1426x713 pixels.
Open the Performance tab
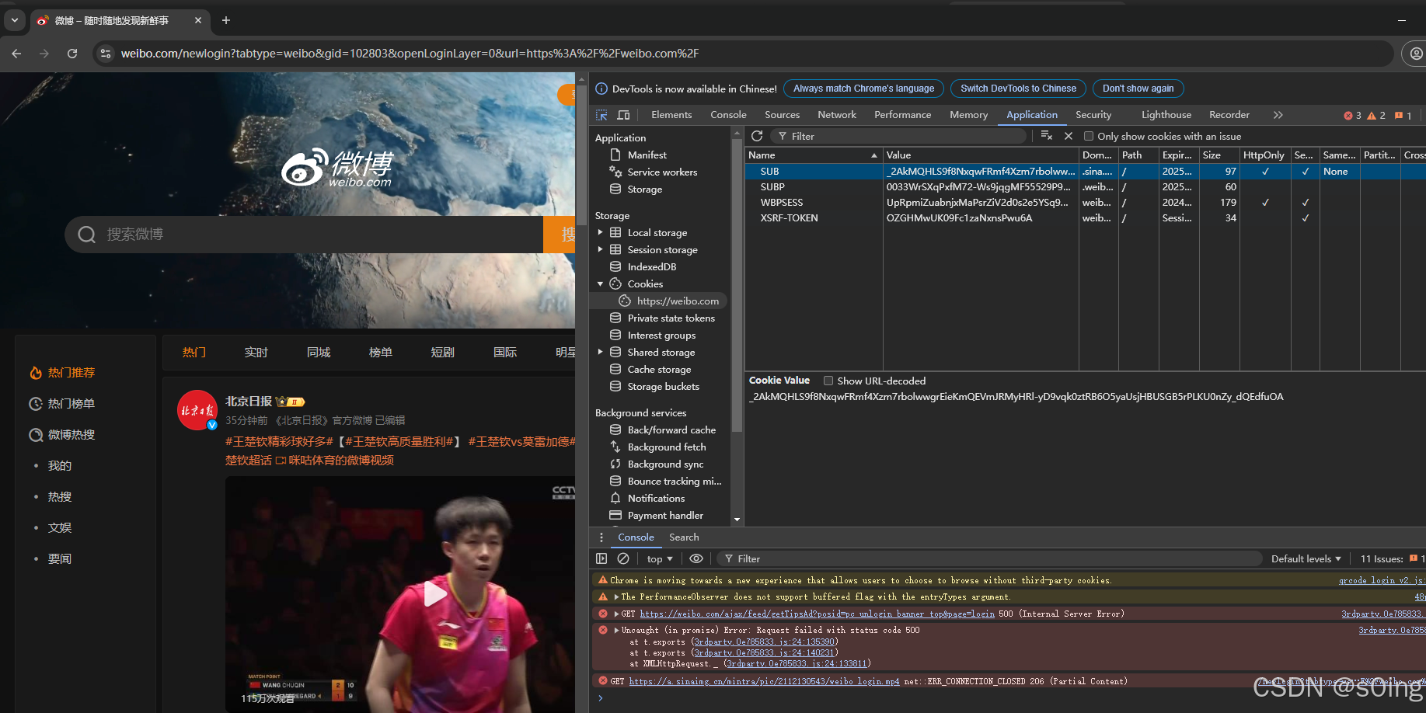coord(902,115)
